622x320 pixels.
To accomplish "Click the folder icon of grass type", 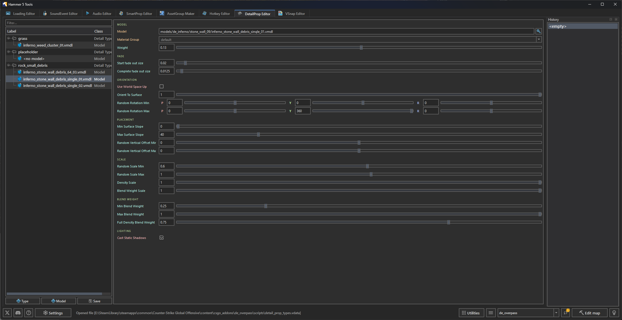I will (14, 38).
